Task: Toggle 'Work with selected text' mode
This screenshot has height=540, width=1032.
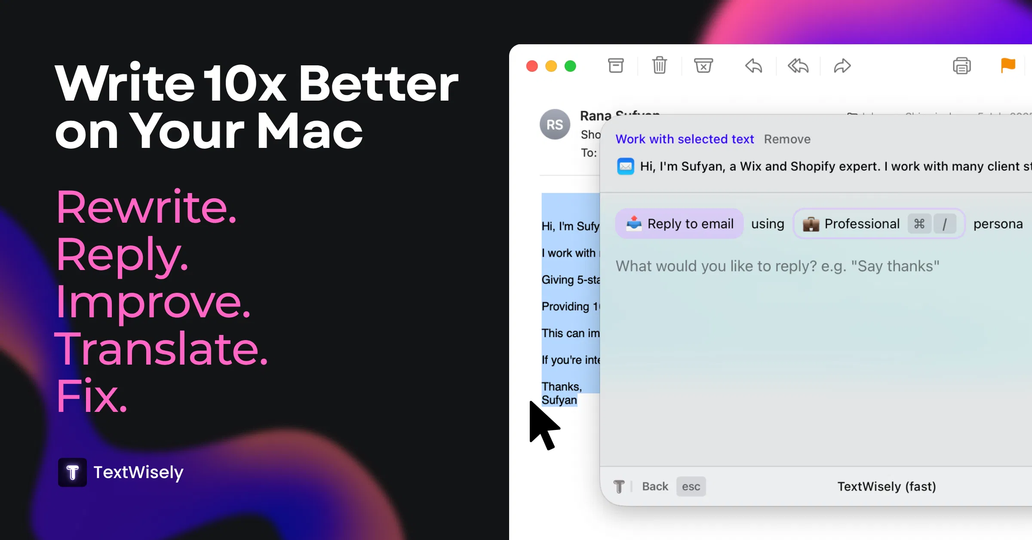Action: tap(685, 139)
